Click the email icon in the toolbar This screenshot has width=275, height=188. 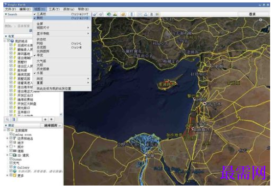[139, 14]
